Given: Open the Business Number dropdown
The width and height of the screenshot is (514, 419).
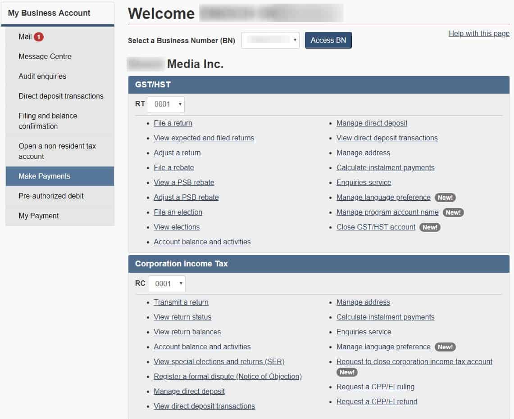Looking at the screenshot, I should [x=270, y=41].
